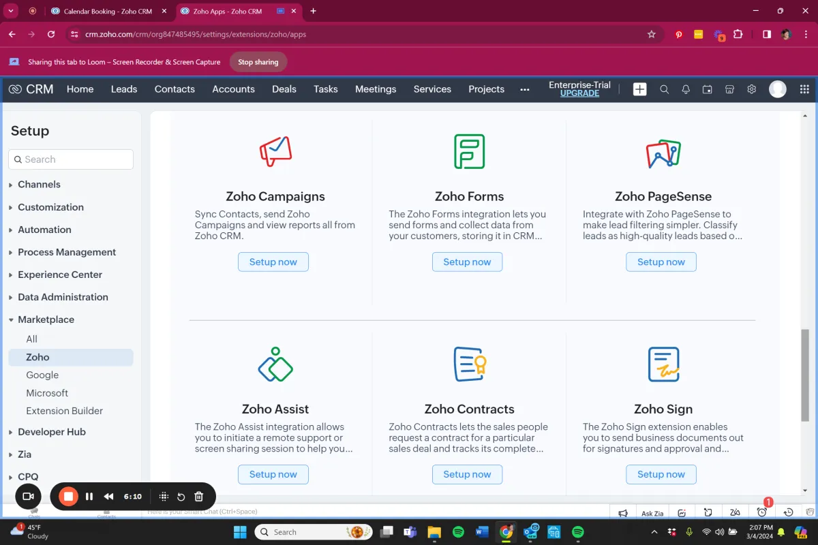Click the Setup sidebar search field
Image resolution: width=818 pixels, height=545 pixels.
click(x=71, y=159)
